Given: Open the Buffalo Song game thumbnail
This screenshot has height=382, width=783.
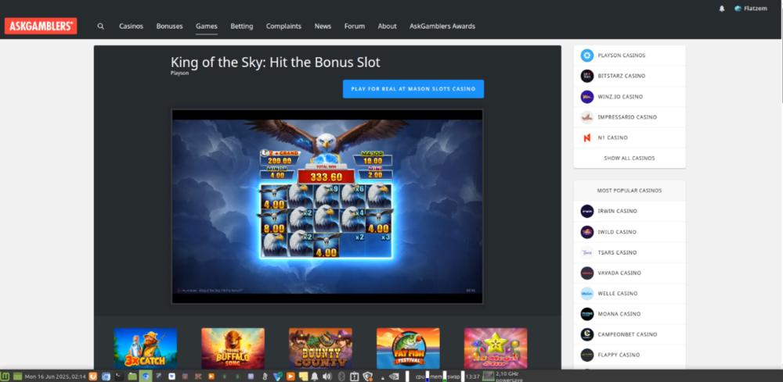Looking at the screenshot, I should click(233, 348).
